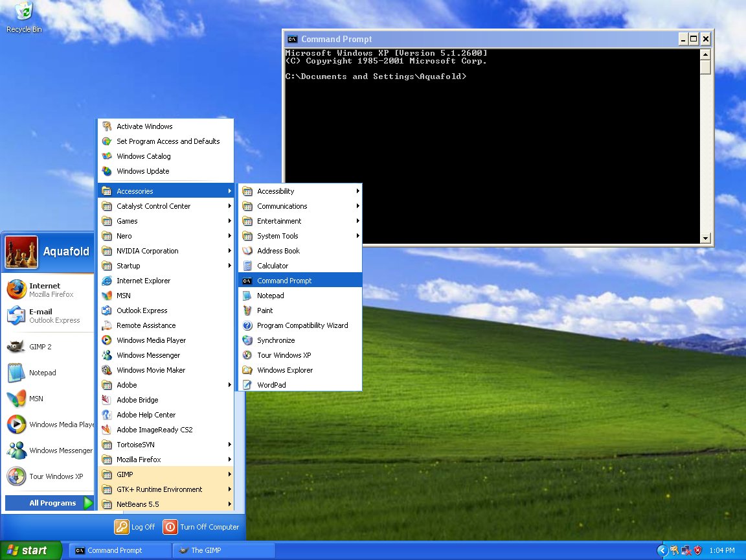
Task: Click the Turn Off Computer button
Action: (x=201, y=527)
